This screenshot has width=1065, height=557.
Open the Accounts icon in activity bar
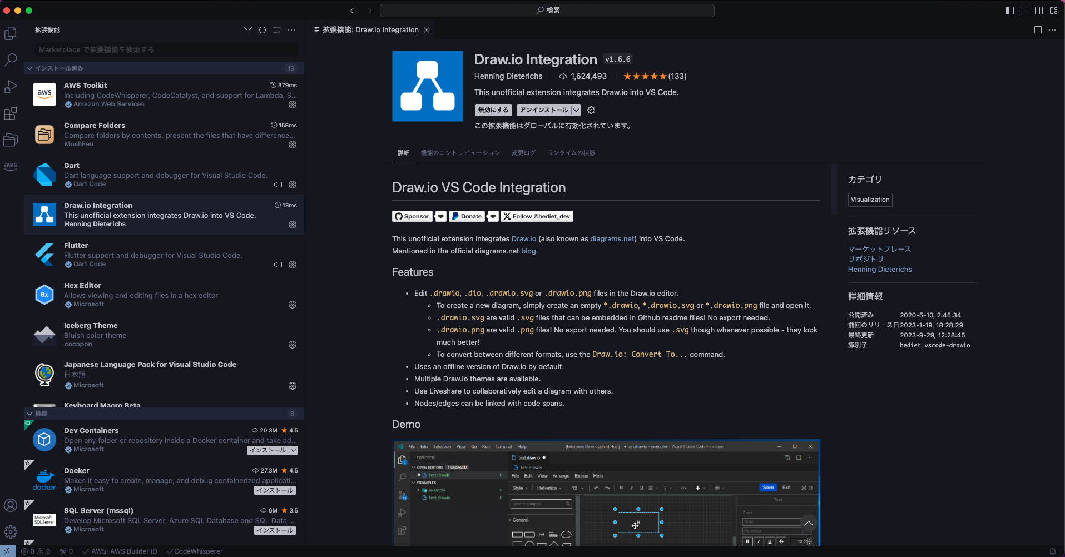[x=11, y=505]
